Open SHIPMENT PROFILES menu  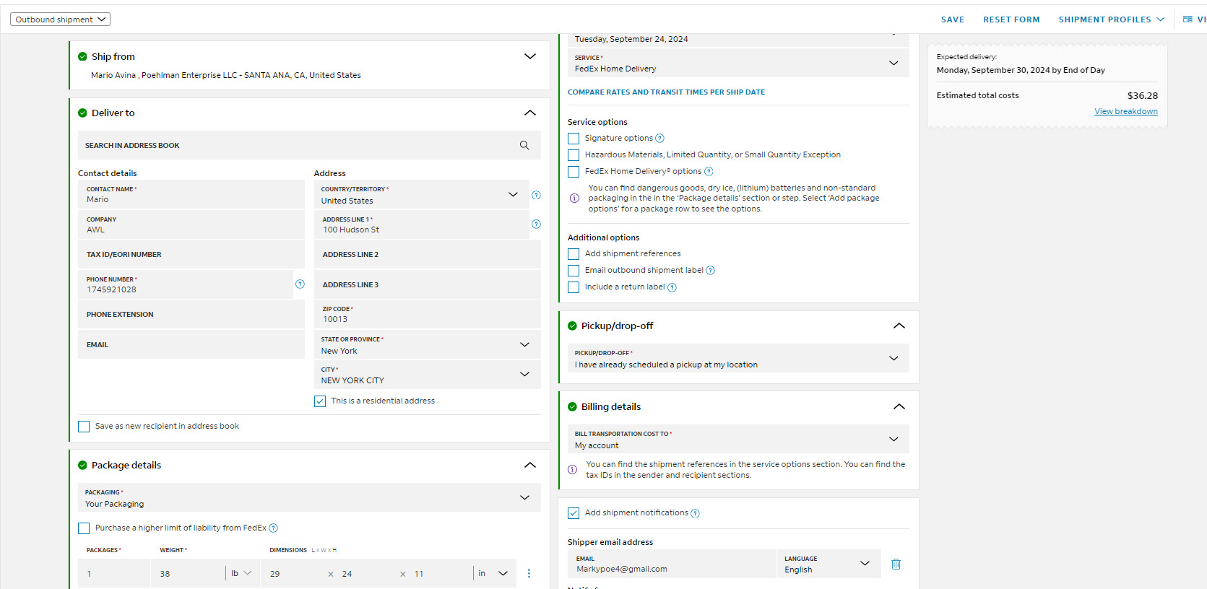(1111, 19)
